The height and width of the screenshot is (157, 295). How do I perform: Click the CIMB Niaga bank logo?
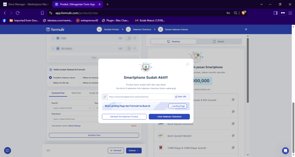(161, 148)
